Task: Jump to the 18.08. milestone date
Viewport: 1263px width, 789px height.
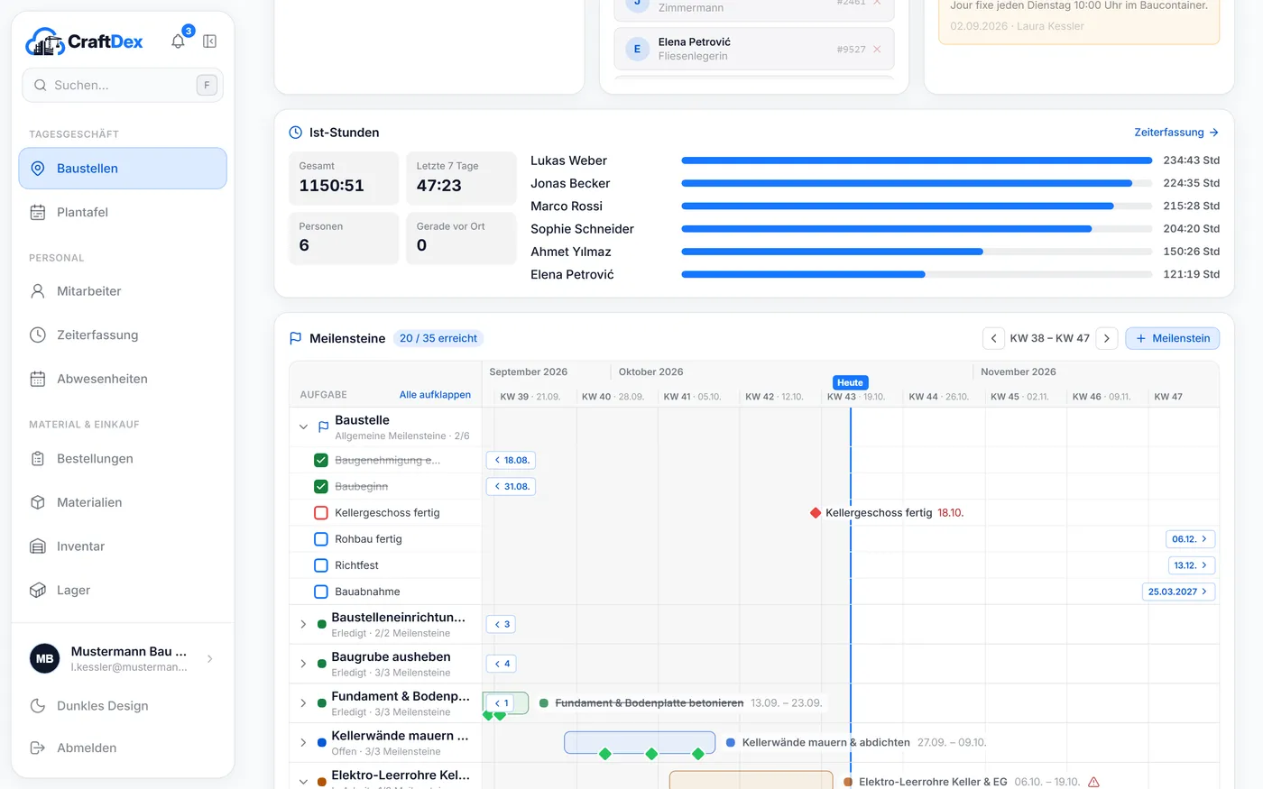Action: coord(511,461)
